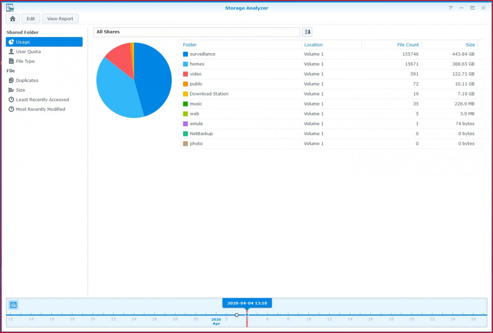Go to the Home screen icon

13,18
